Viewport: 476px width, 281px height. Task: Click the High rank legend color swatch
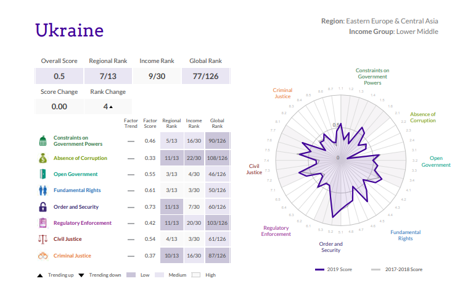[x=197, y=275]
